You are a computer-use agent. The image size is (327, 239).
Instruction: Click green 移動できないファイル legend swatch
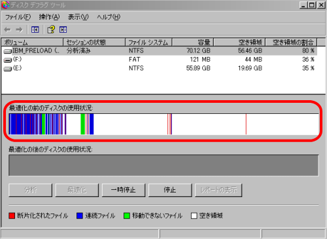(x=127, y=216)
